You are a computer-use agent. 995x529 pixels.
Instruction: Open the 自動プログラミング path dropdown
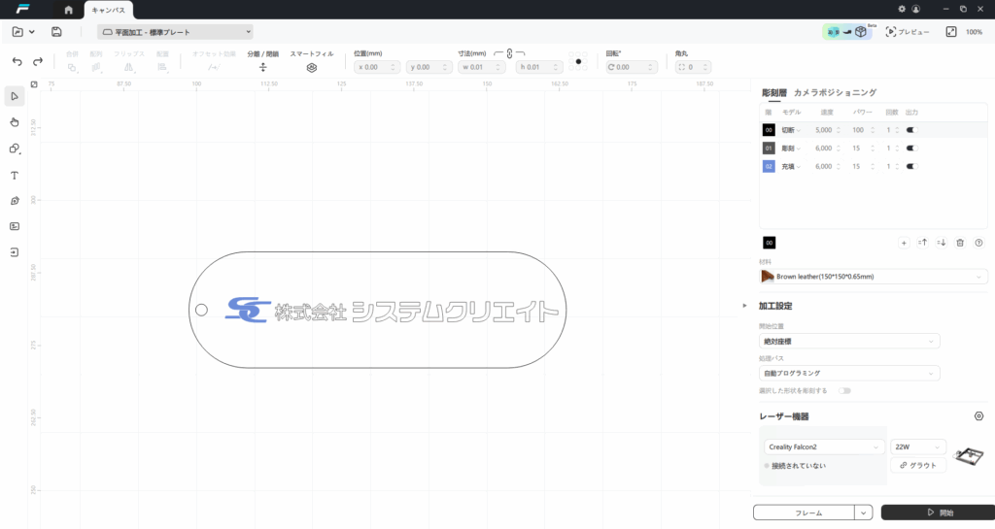[x=849, y=373]
